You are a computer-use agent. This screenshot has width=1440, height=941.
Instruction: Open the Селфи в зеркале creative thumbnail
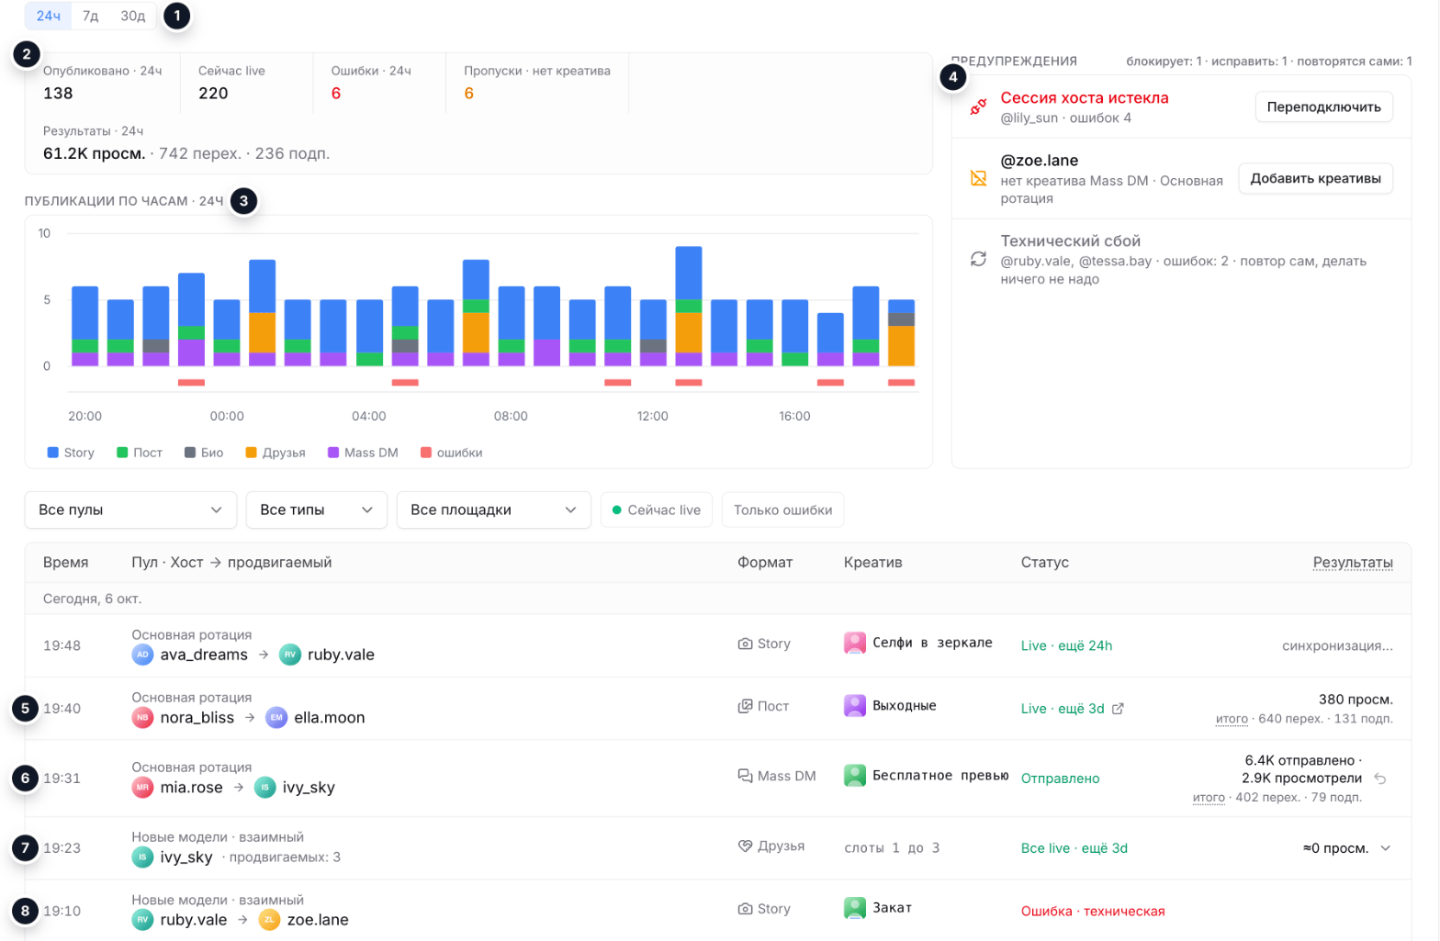[855, 643]
